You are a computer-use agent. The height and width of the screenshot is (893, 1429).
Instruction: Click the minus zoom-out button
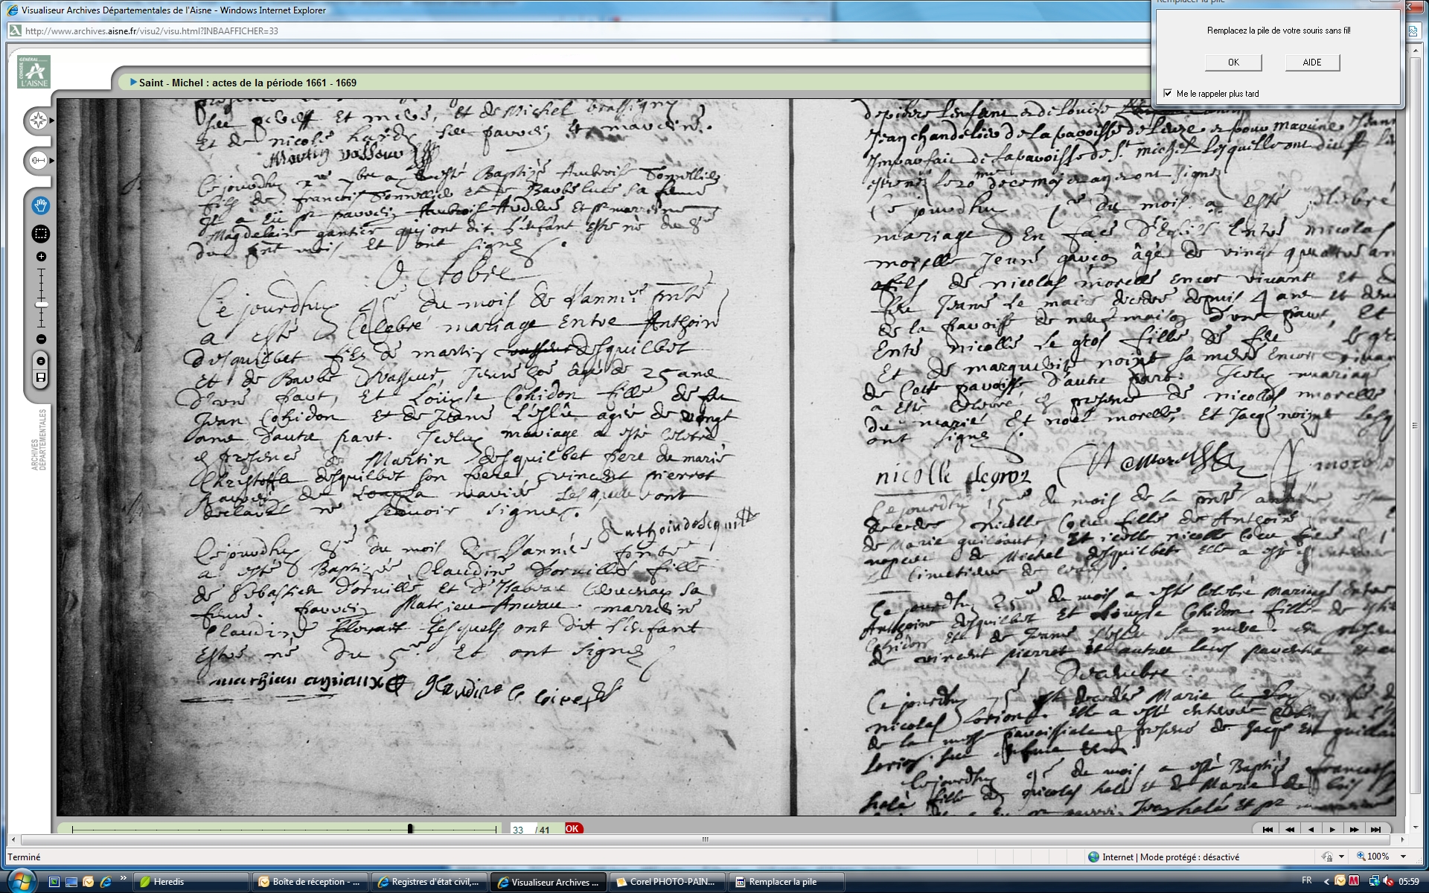41,339
